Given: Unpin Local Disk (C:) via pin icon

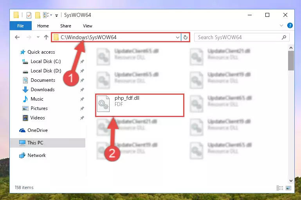Looking at the screenshot, I should (x=82, y=61).
